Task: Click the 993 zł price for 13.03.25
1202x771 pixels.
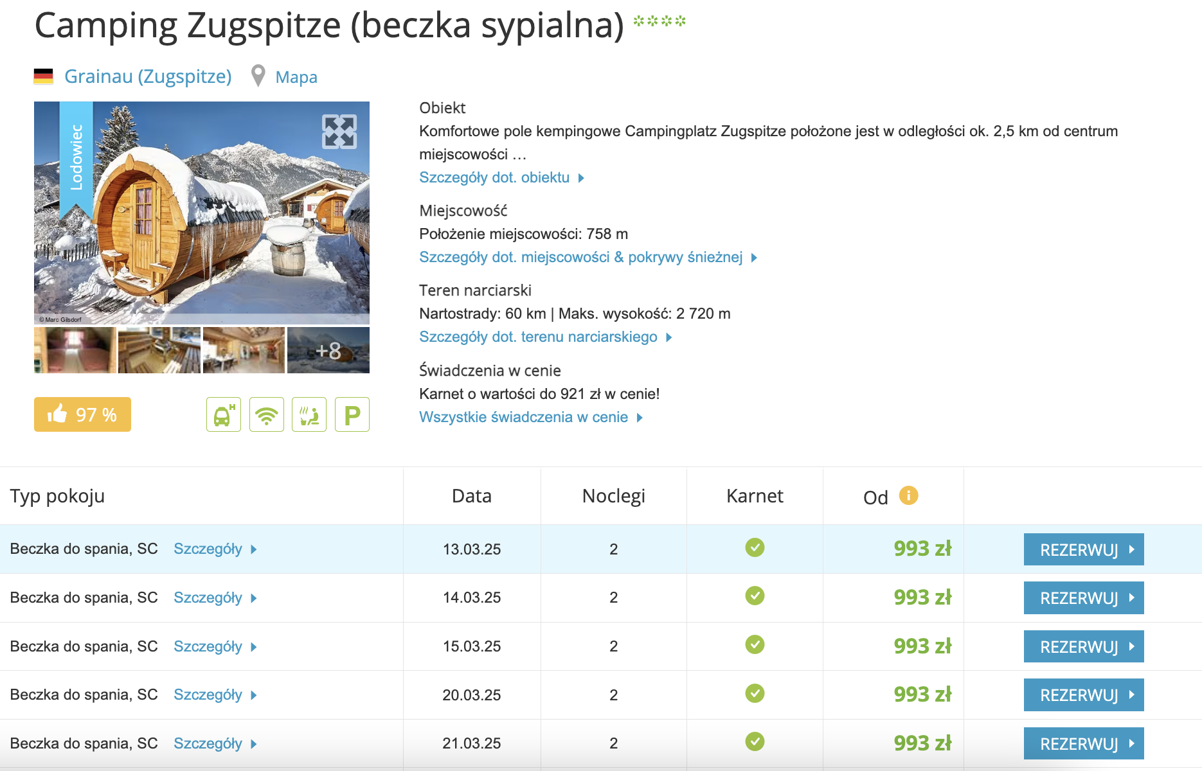Action: pos(922,549)
